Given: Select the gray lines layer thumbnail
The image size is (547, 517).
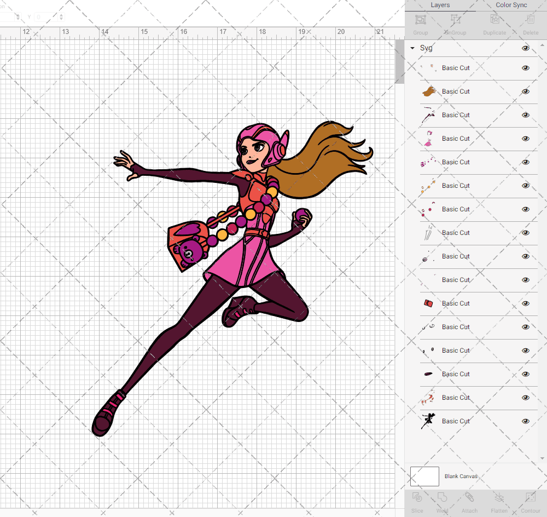Looking at the screenshot, I should (428, 233).
